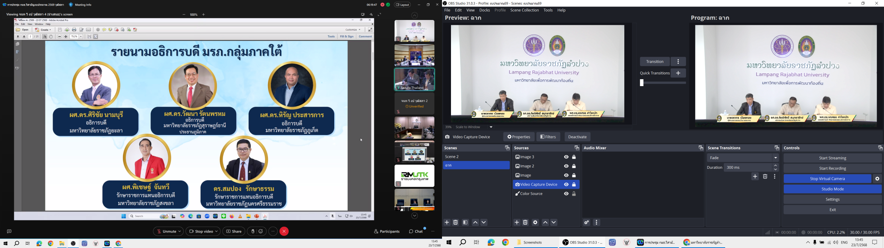Hide the Color Source
Viewport: 884px width, 248px height.
coord(566,194)
